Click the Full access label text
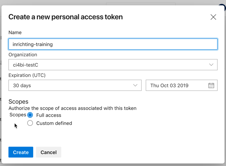The image size is (226, 166). [49, 115]
